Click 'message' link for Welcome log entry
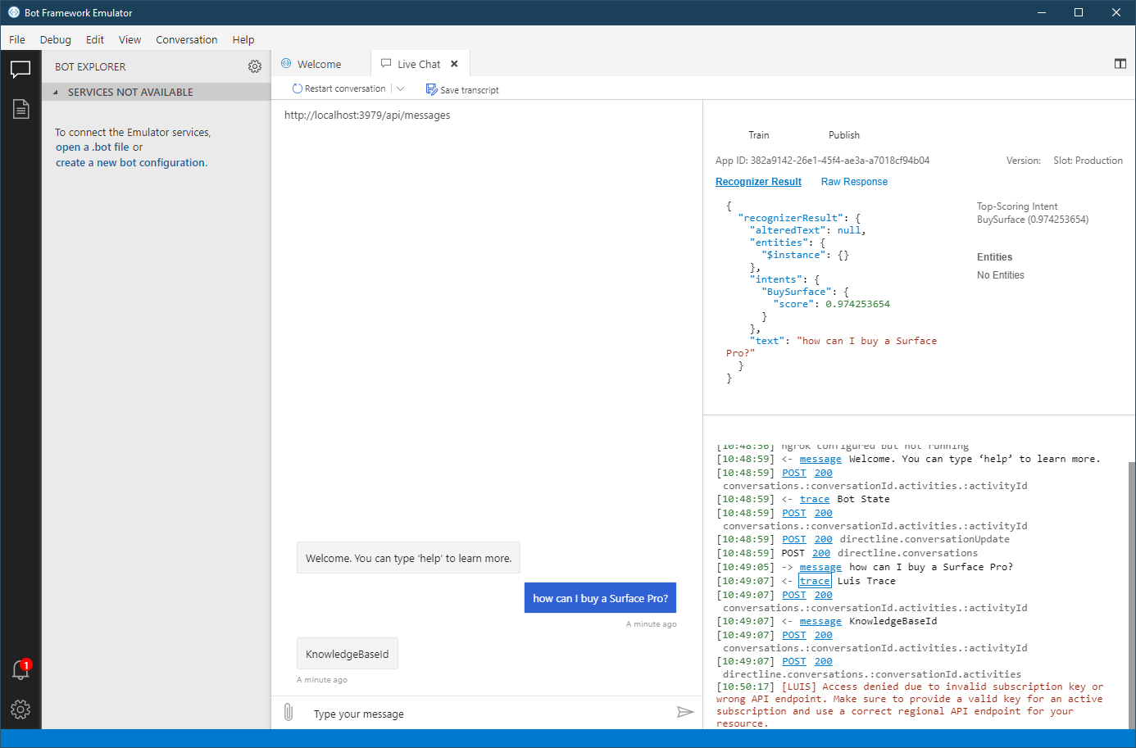The image size is (1136, 748). [820, 459]
